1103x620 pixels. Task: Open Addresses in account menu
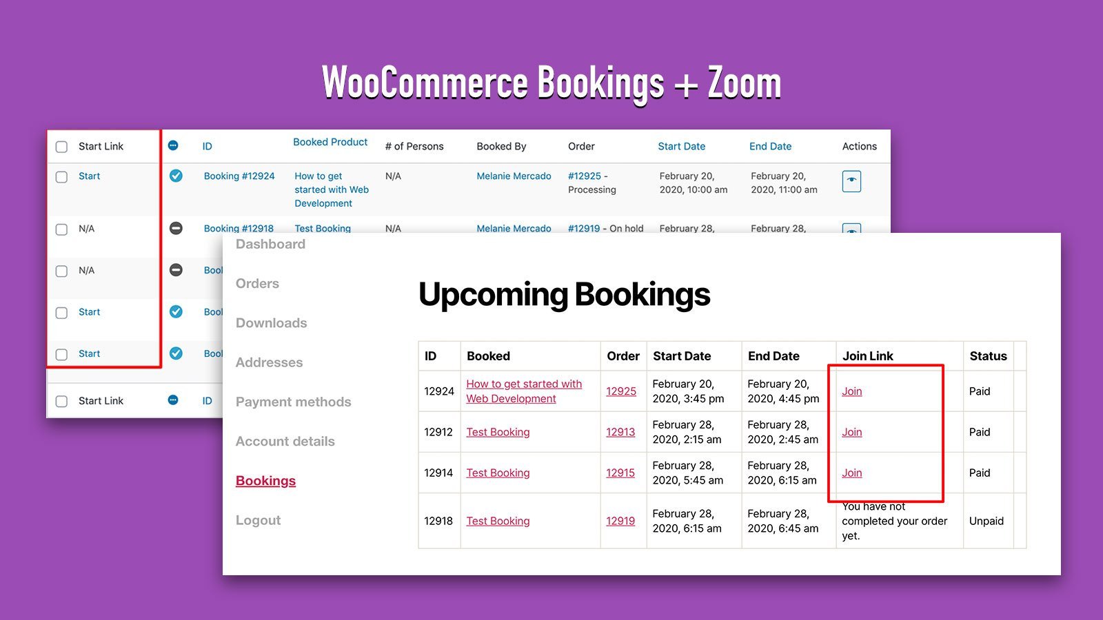(x=269, y=362)
